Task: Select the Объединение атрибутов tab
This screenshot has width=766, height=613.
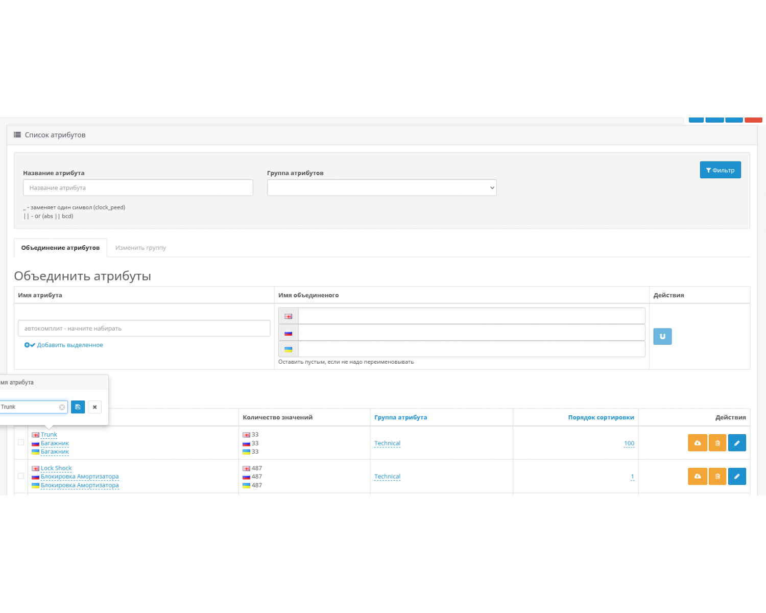Action: [x=60, y=248]
